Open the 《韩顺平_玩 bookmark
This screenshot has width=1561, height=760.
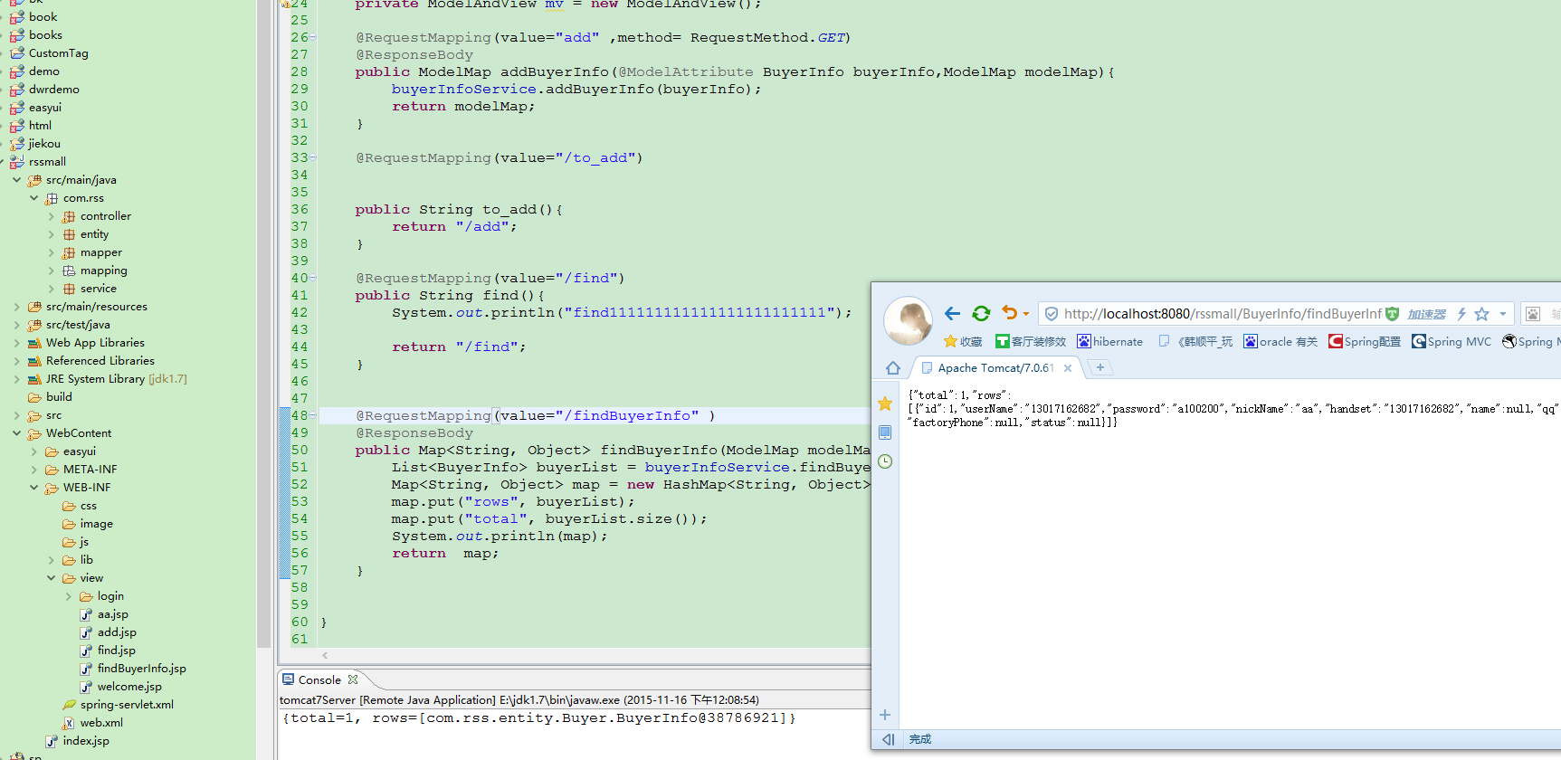tap(1195, 341)
